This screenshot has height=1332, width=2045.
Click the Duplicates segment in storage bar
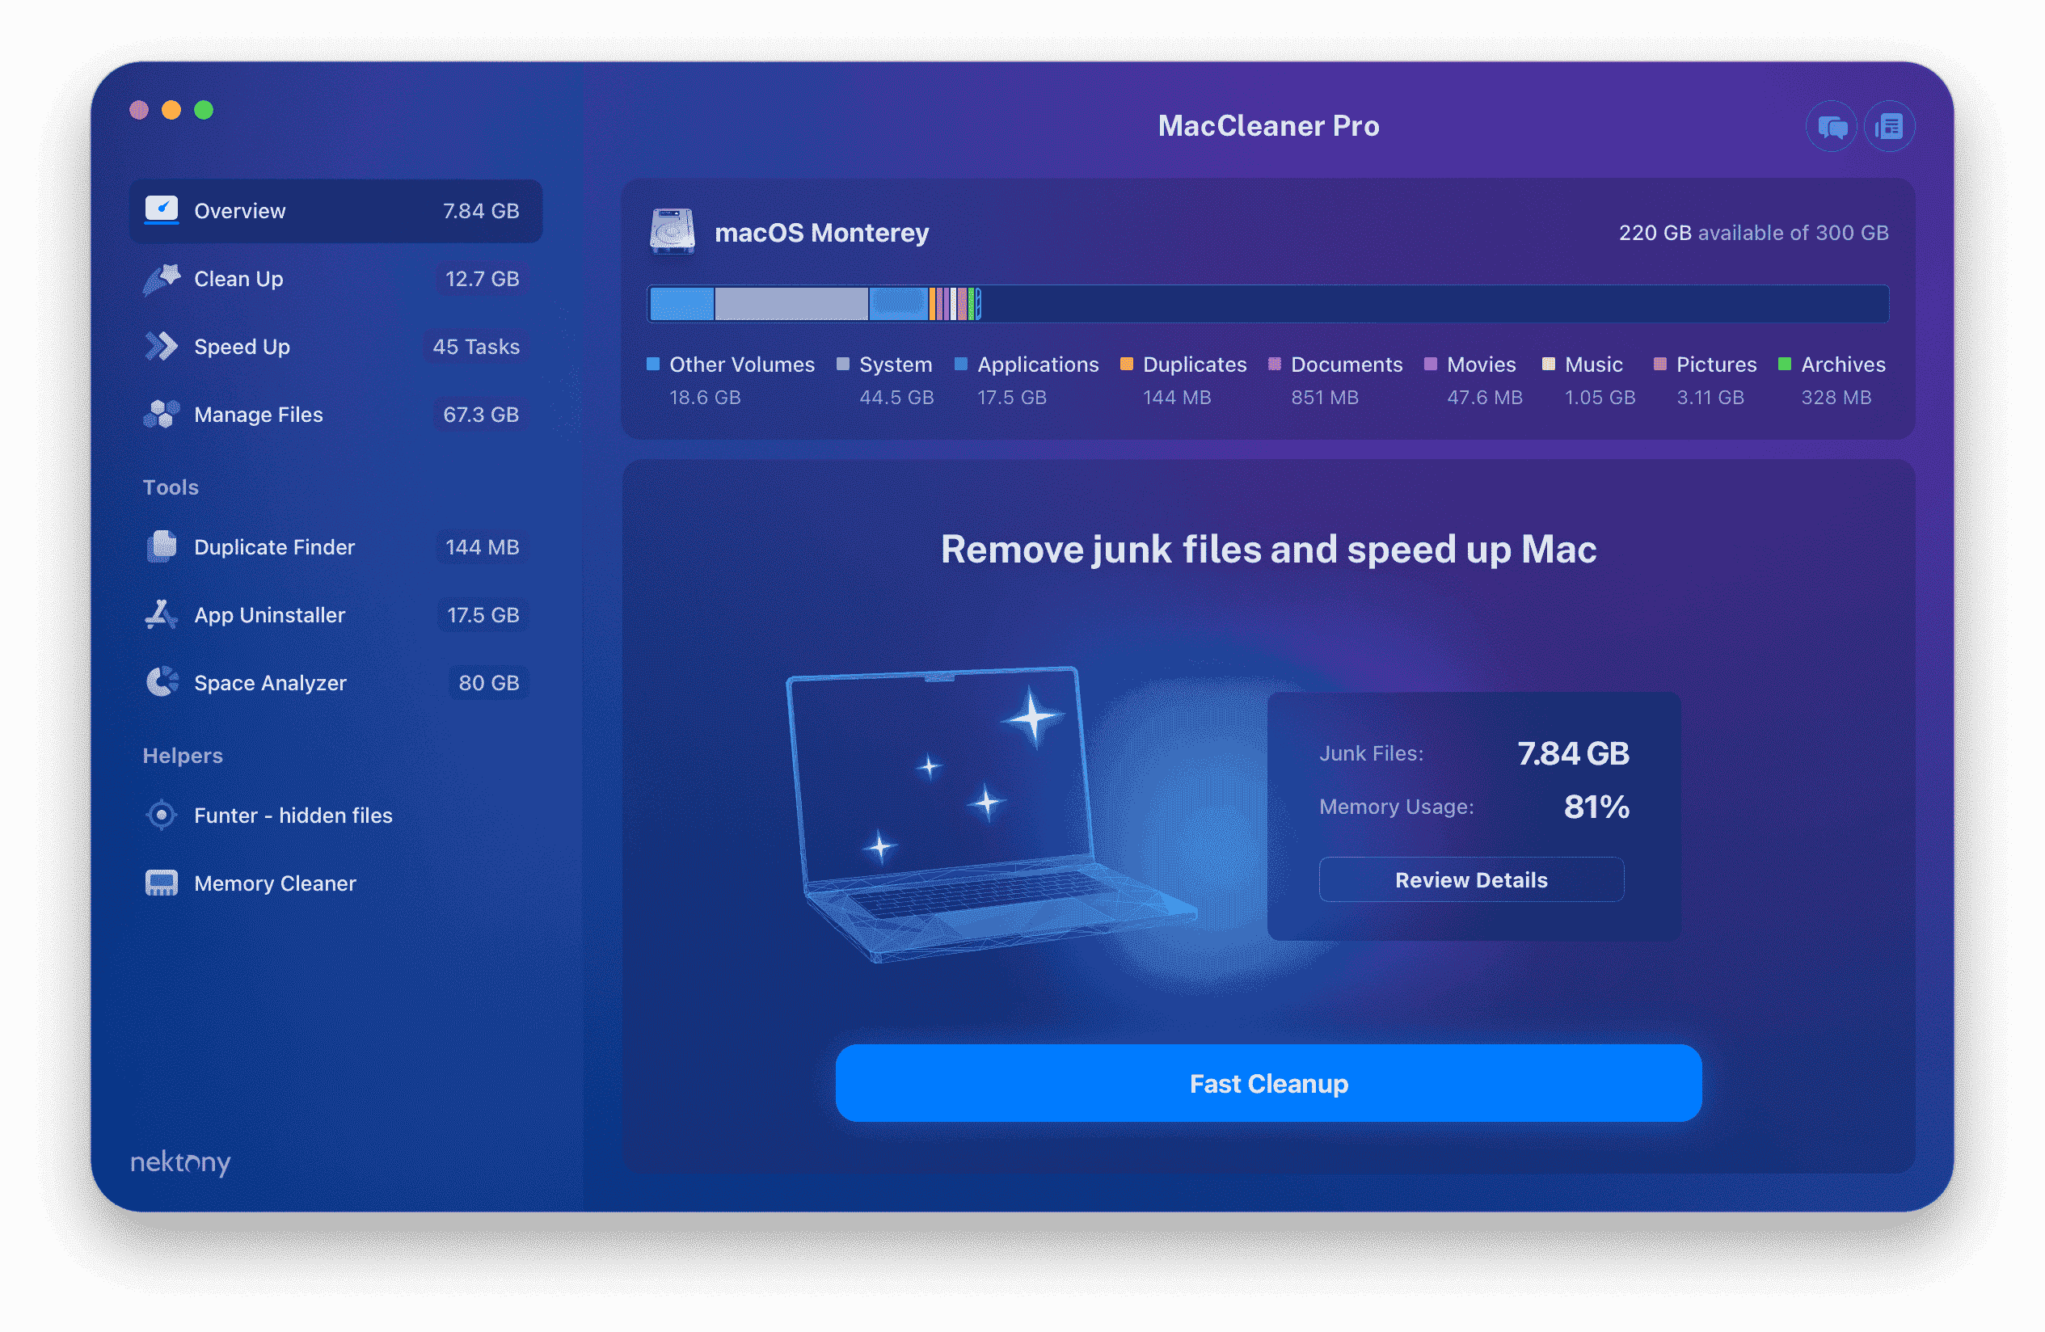pyautogui.click(x=932, y=306)
